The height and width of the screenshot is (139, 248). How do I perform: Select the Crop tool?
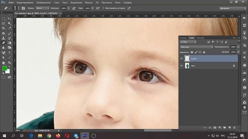click(3, 28)
